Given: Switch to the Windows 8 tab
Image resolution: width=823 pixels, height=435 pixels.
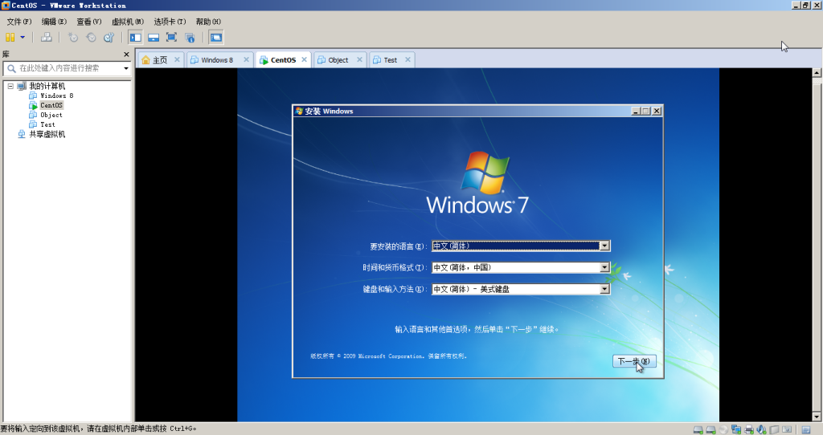Looking at the screenshot, I should click(x=216, y=59).
